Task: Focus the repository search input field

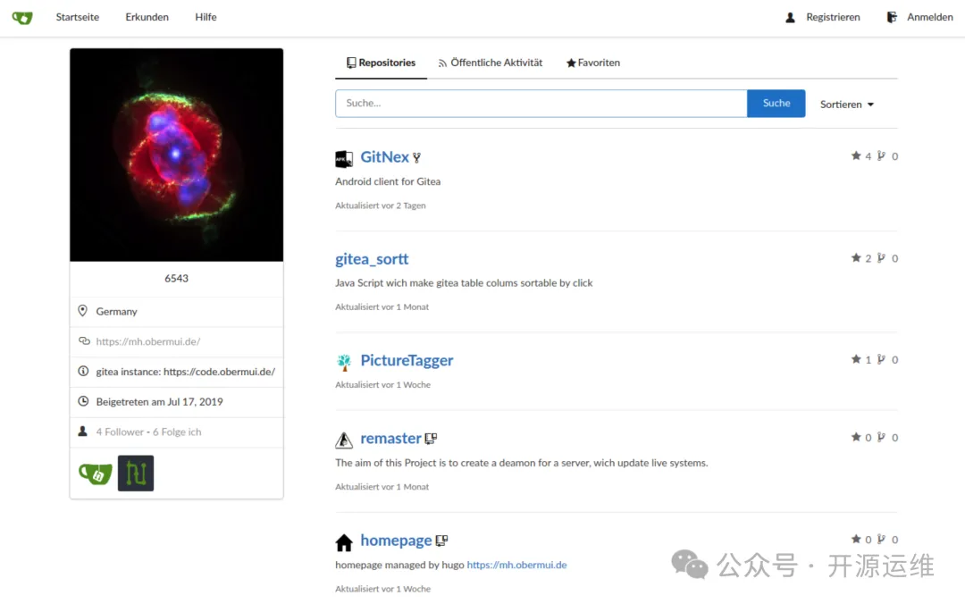Action: click(x=541, y=104)
